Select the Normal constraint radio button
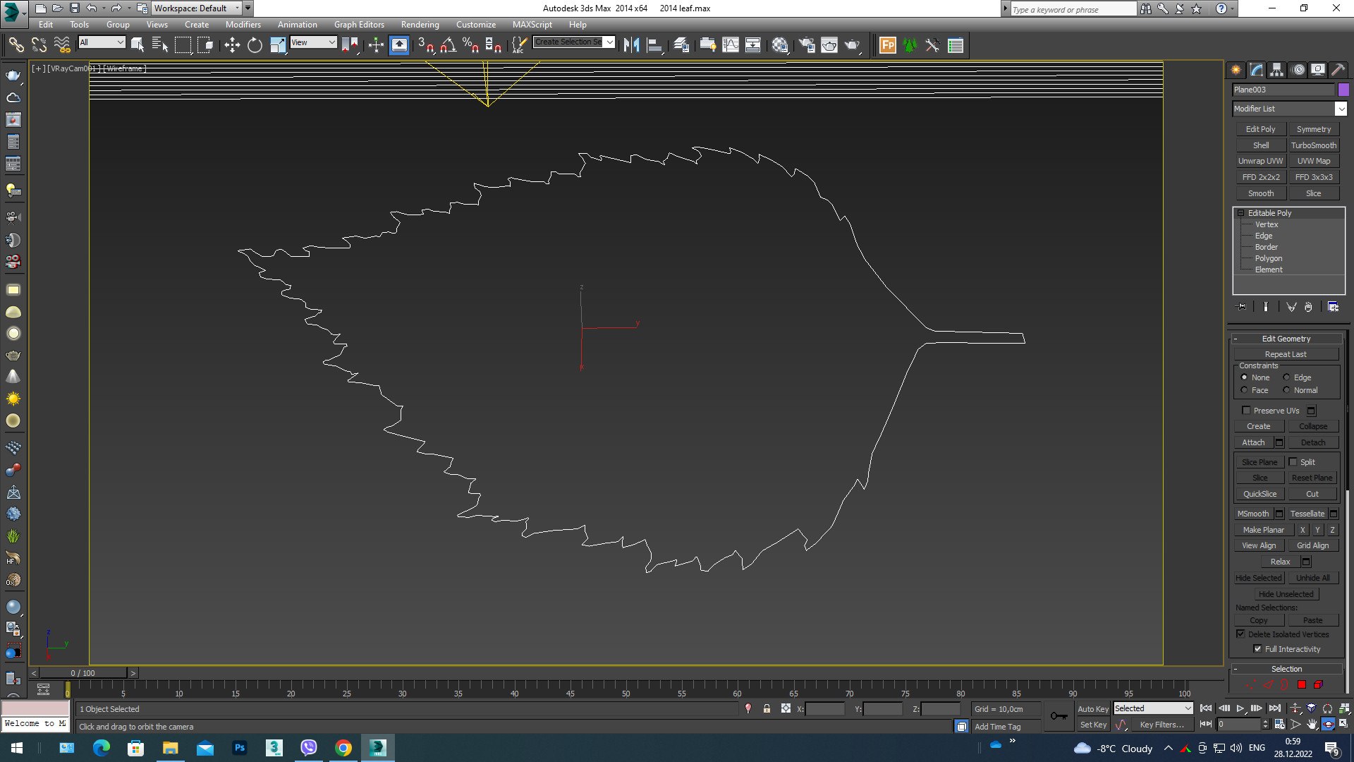Image resolution: width=1354 pixels, height=762 pixels. pyautogui.click(x=1286, y=390)
